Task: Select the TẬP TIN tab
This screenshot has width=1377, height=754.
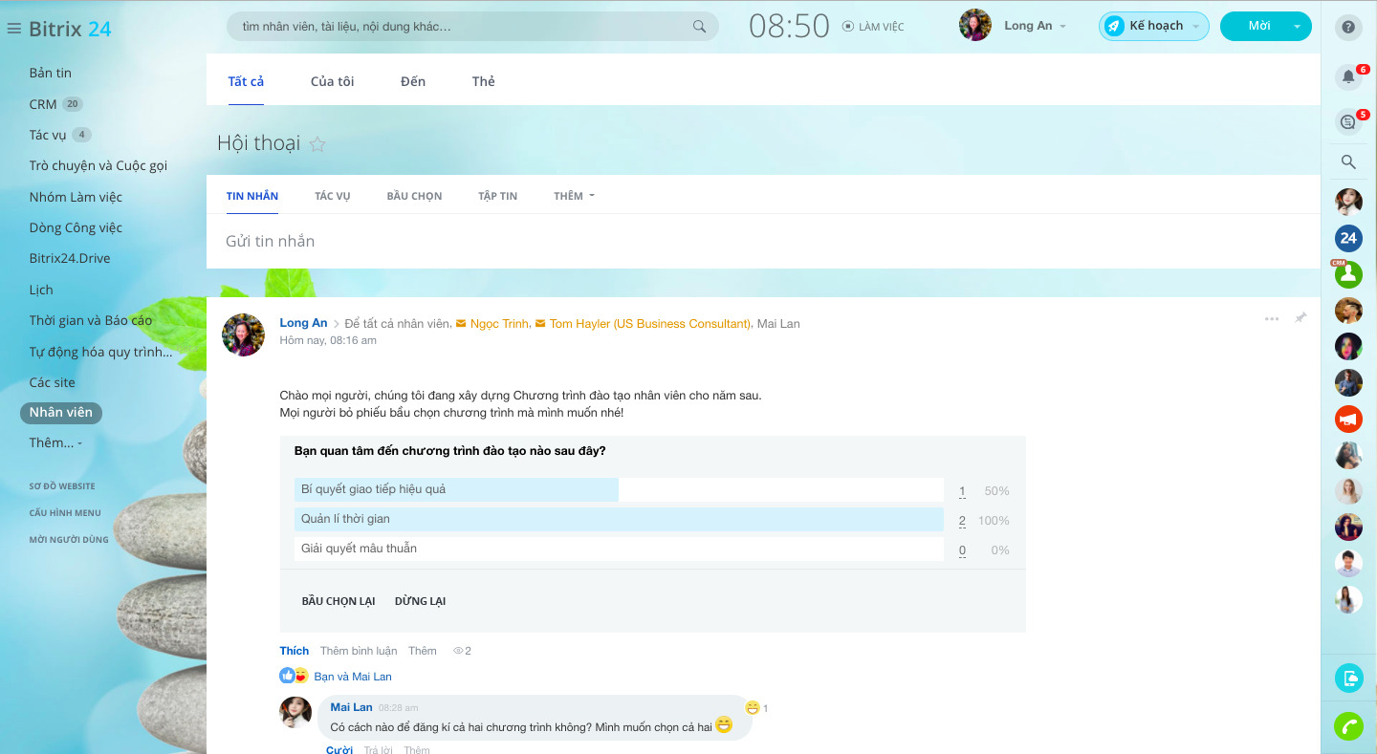Action: click(x=498, y=196)
